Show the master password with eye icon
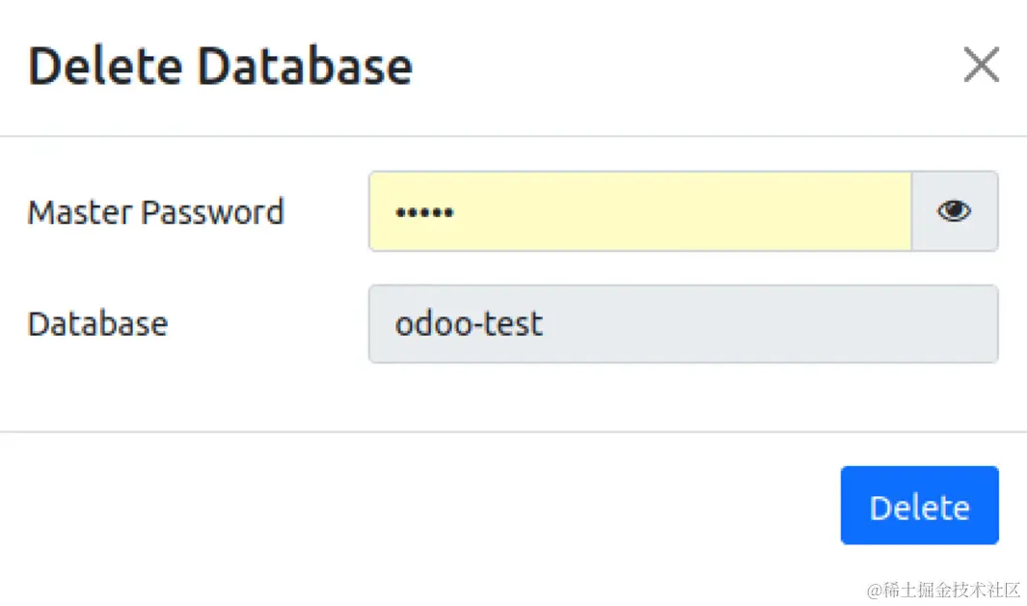1027x606 pixels. tap(954, 211)
